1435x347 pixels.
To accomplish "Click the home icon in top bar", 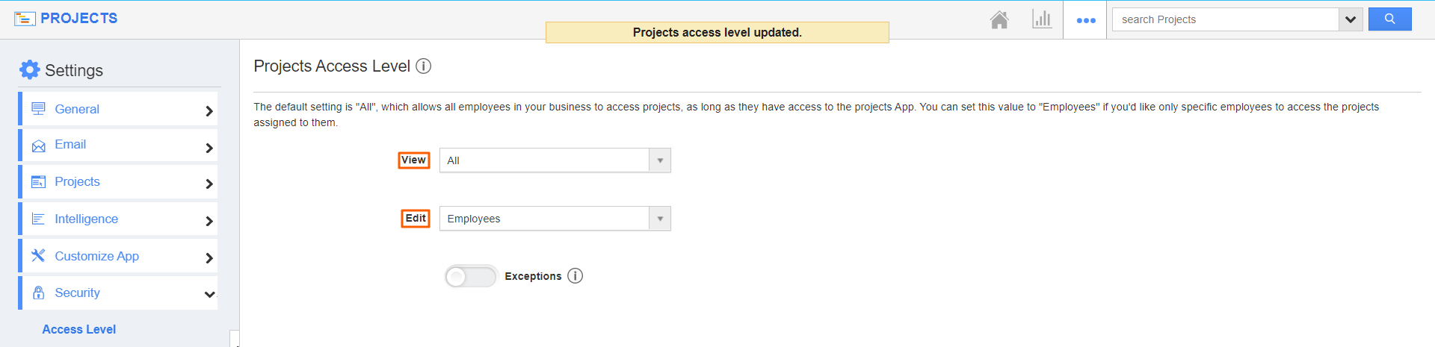I will click(999, 19).
